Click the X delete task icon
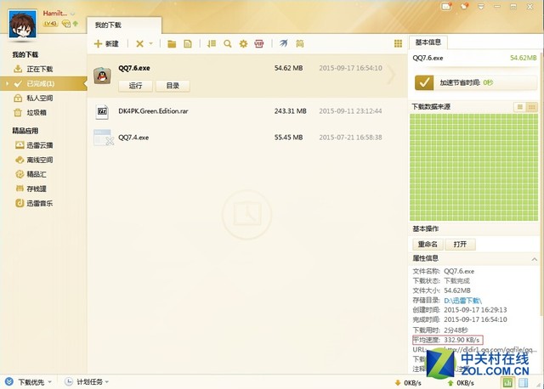 [139, 43]
